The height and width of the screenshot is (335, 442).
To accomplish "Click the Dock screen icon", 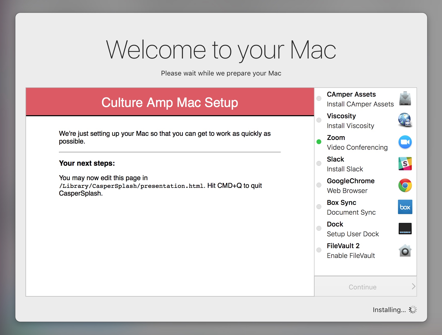I will click(x=405, y=229).
